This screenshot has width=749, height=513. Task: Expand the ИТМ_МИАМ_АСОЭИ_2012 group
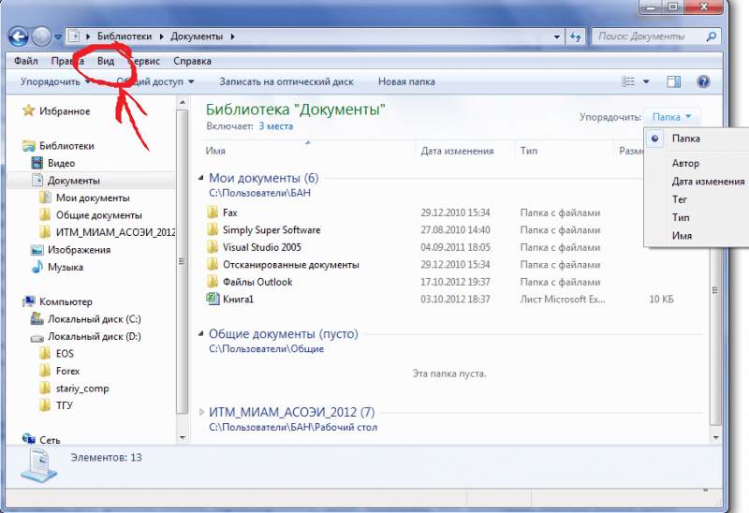[205, 412]
